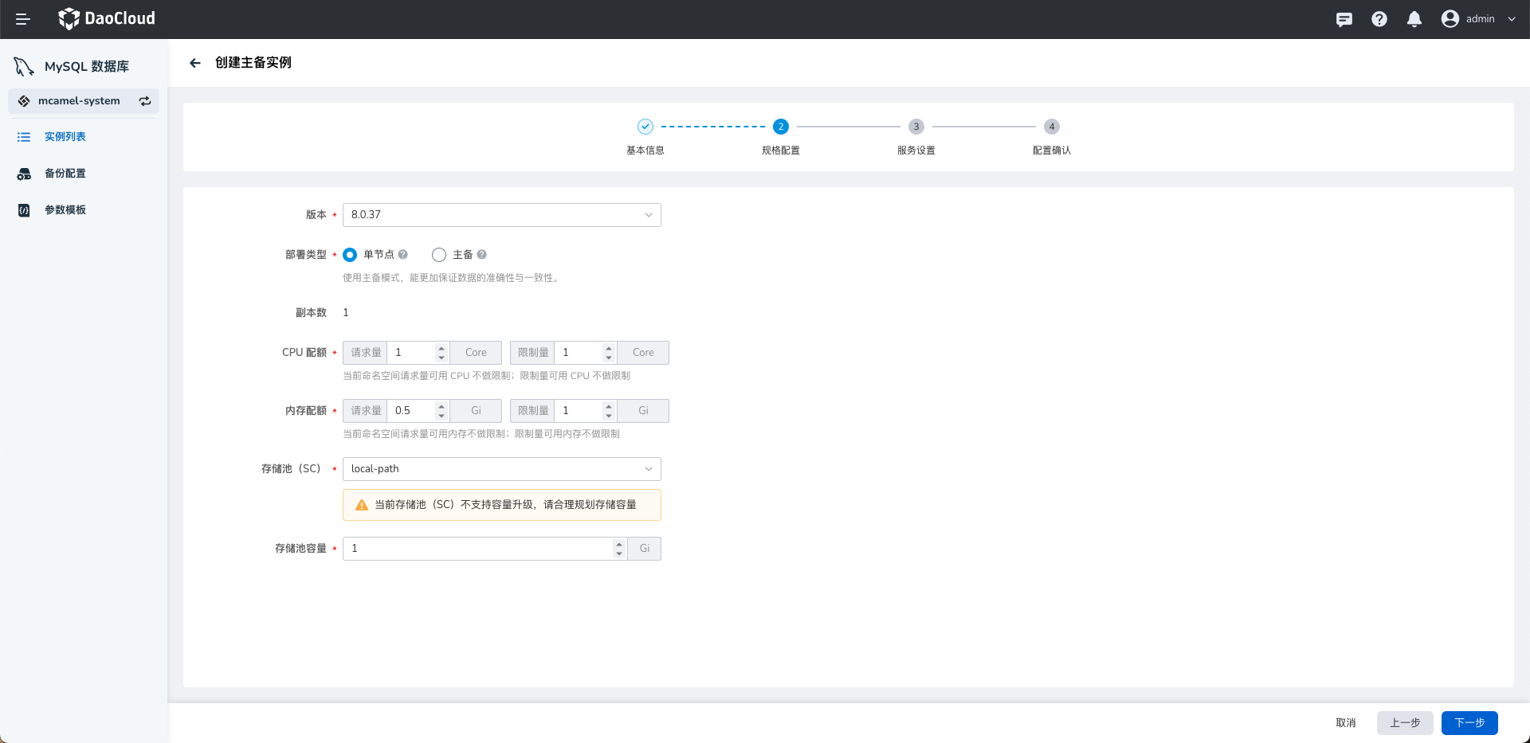Click the hamburger menu icon in header
1530x743 pixels.
tap(23, 19)
